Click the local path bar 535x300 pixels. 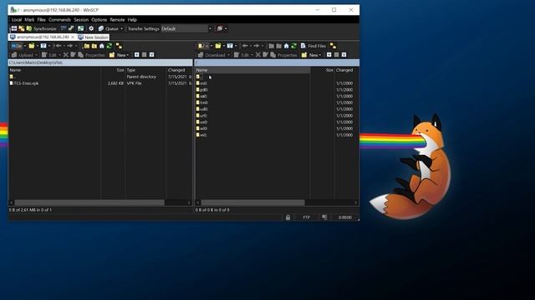click(100, 62)
